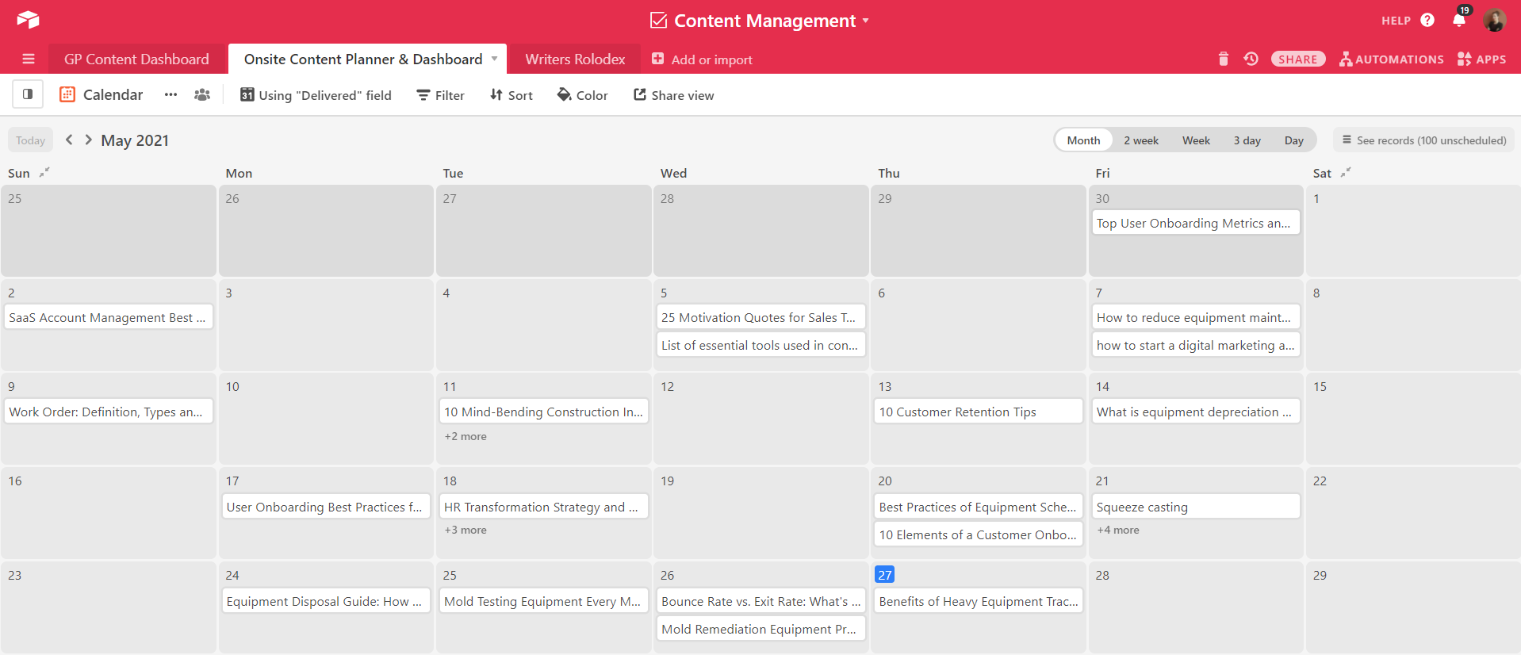Screen dimensions: 1521x655
Task: Open the trash bin icon
Action: point(1223,59)
